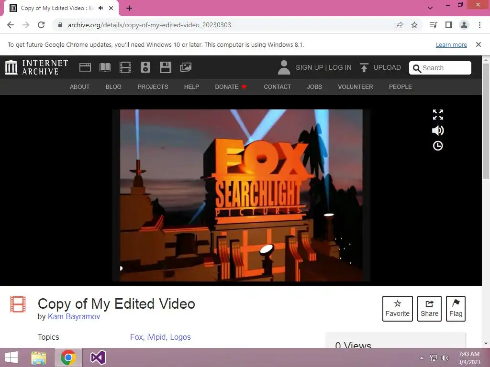
Task: Dismiss the Chrome update notice
Action: 479,44
